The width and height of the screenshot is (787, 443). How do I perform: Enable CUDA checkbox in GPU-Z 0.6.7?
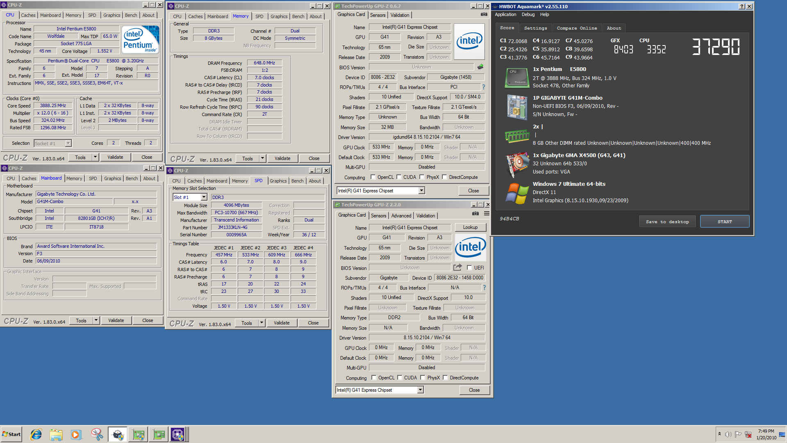click(x=399, y=177)
